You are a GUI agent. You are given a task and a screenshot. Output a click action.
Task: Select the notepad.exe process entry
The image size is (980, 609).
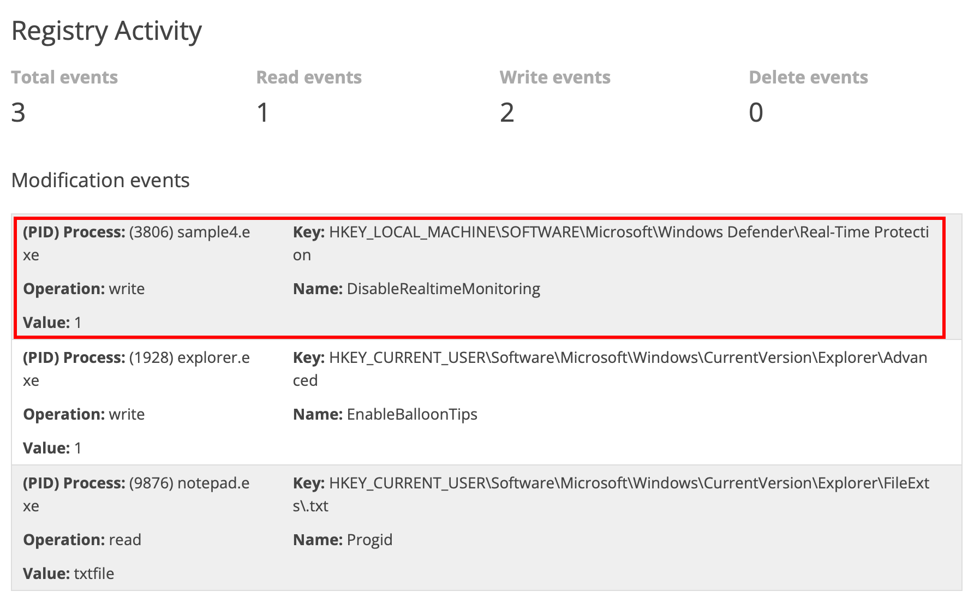136,494
